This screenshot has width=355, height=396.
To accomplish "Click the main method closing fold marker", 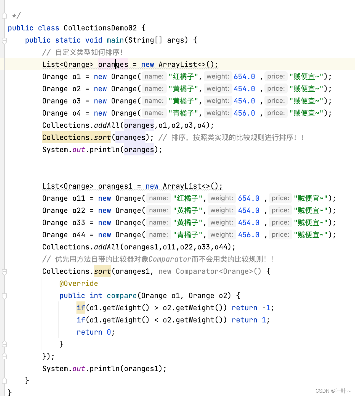I will (4, 381).
